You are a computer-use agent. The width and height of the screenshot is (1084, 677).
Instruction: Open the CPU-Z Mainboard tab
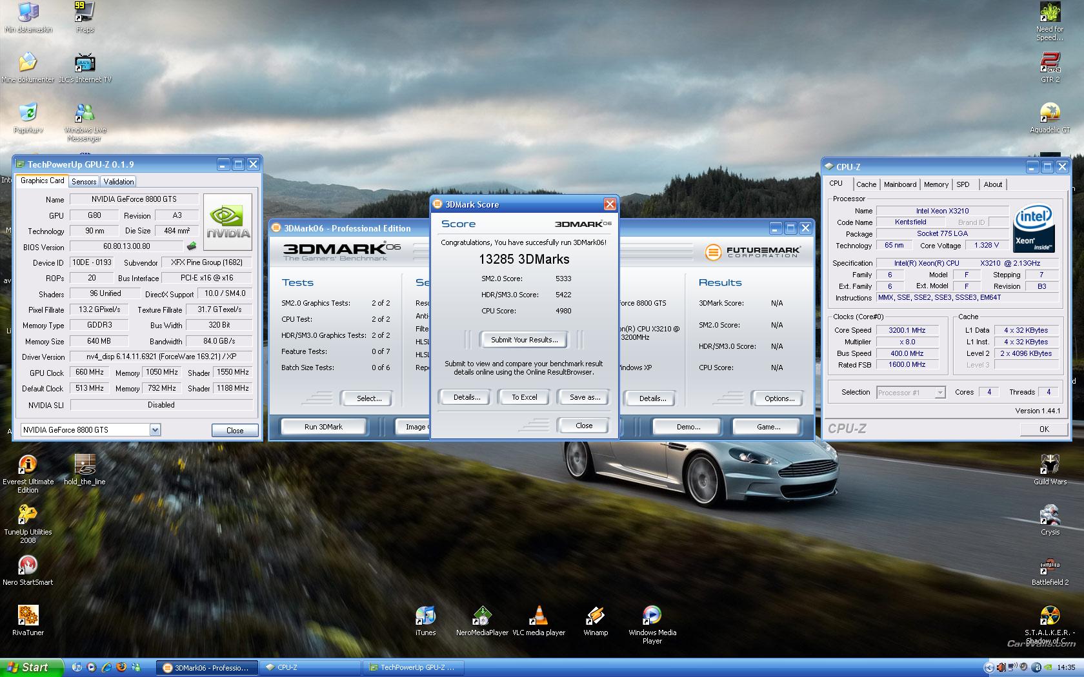point(899,184)
